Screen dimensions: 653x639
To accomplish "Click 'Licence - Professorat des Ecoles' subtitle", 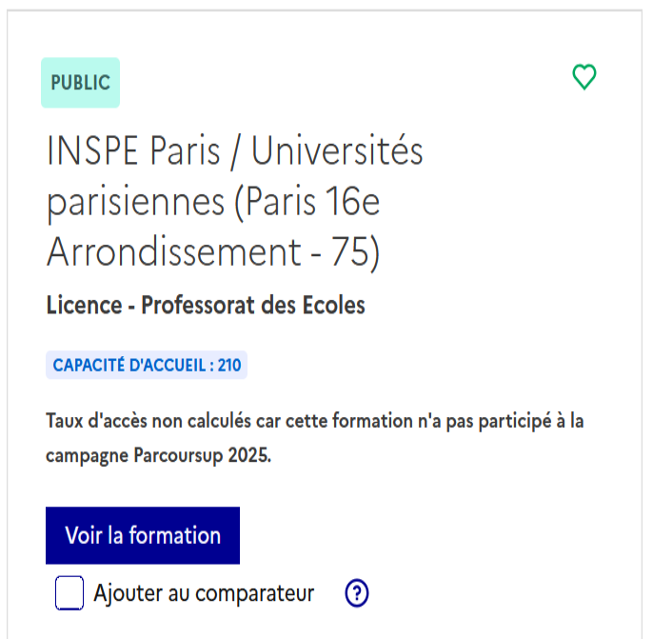I will click(x=206, y=306).
